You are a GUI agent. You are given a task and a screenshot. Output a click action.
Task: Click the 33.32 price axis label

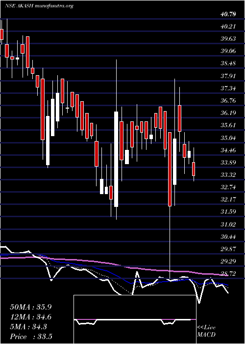228,175
